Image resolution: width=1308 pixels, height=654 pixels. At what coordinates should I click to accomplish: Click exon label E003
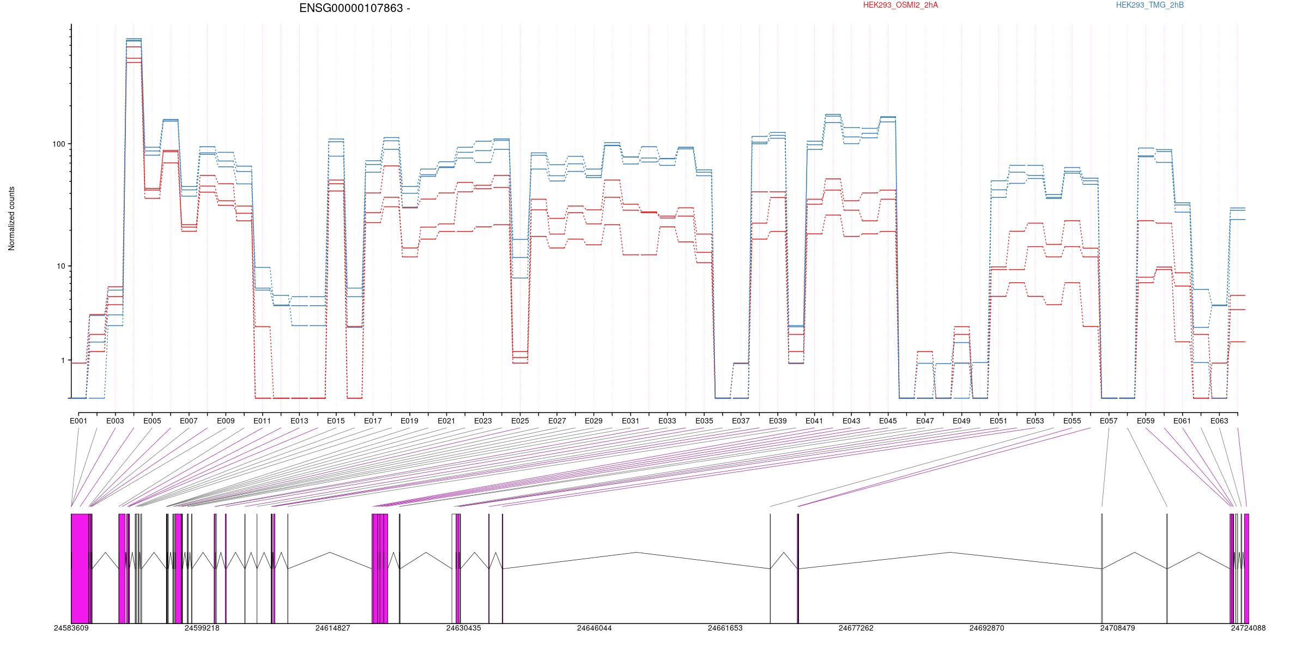point(115,421)
